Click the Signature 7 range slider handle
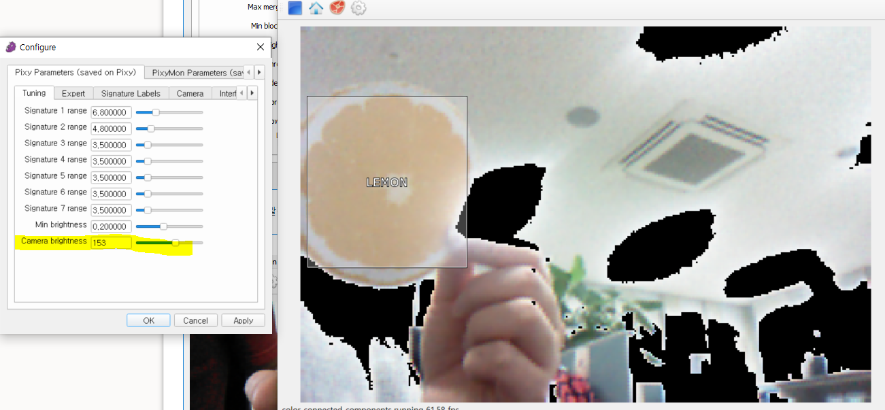 pyautogui.click(x=148, y=210)
